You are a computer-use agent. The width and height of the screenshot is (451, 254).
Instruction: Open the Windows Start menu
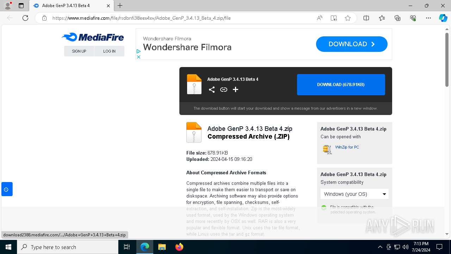pyautogui.click(x=8, y=247)
